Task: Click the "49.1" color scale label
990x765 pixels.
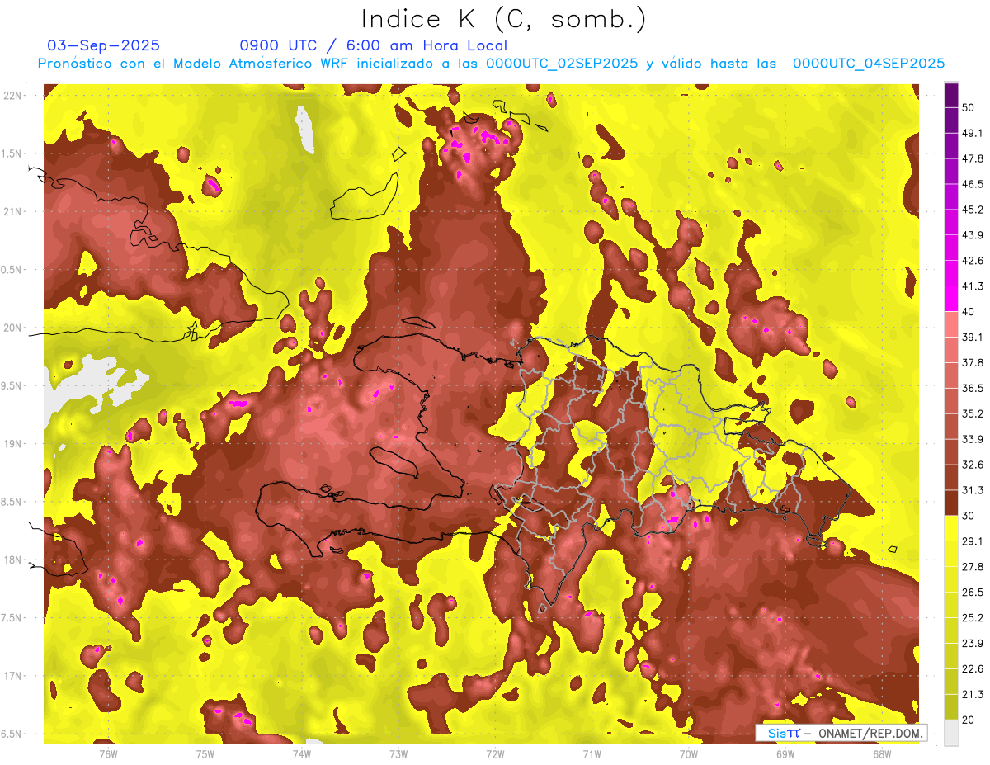Action: tap(972, 133)
